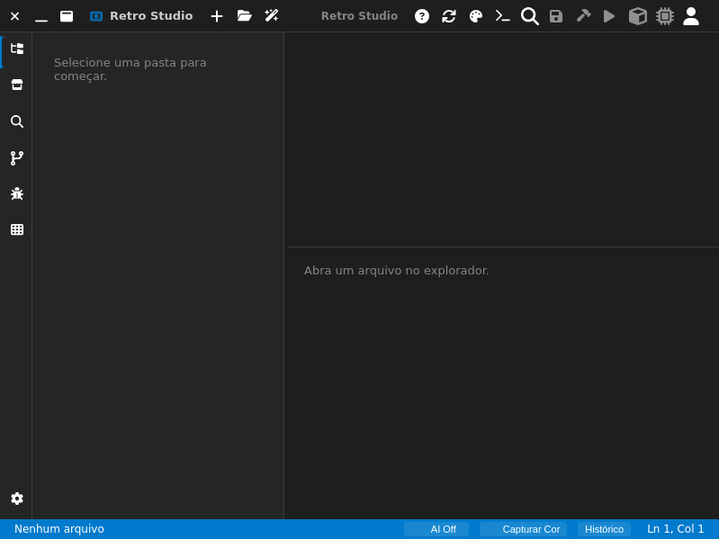Screen dimensions: 719x539
Task: Click the Retro Studio logo icon
Action: (96, 16)
